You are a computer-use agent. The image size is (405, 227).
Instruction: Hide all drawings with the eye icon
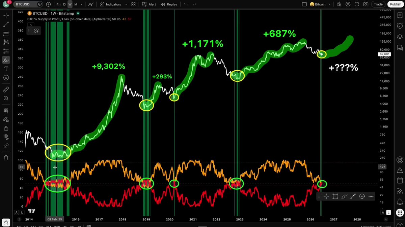pos(6,137)
